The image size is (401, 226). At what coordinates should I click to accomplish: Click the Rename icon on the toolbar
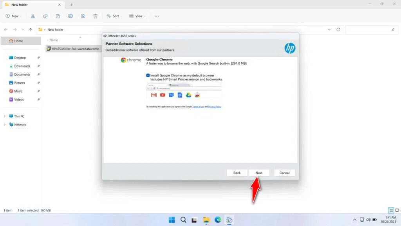(x=70, y=16)
